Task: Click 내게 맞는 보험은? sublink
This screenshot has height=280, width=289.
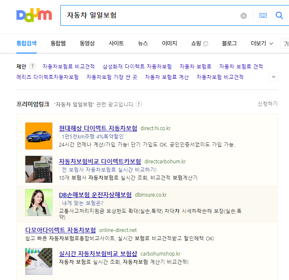Action: [82, 203]
